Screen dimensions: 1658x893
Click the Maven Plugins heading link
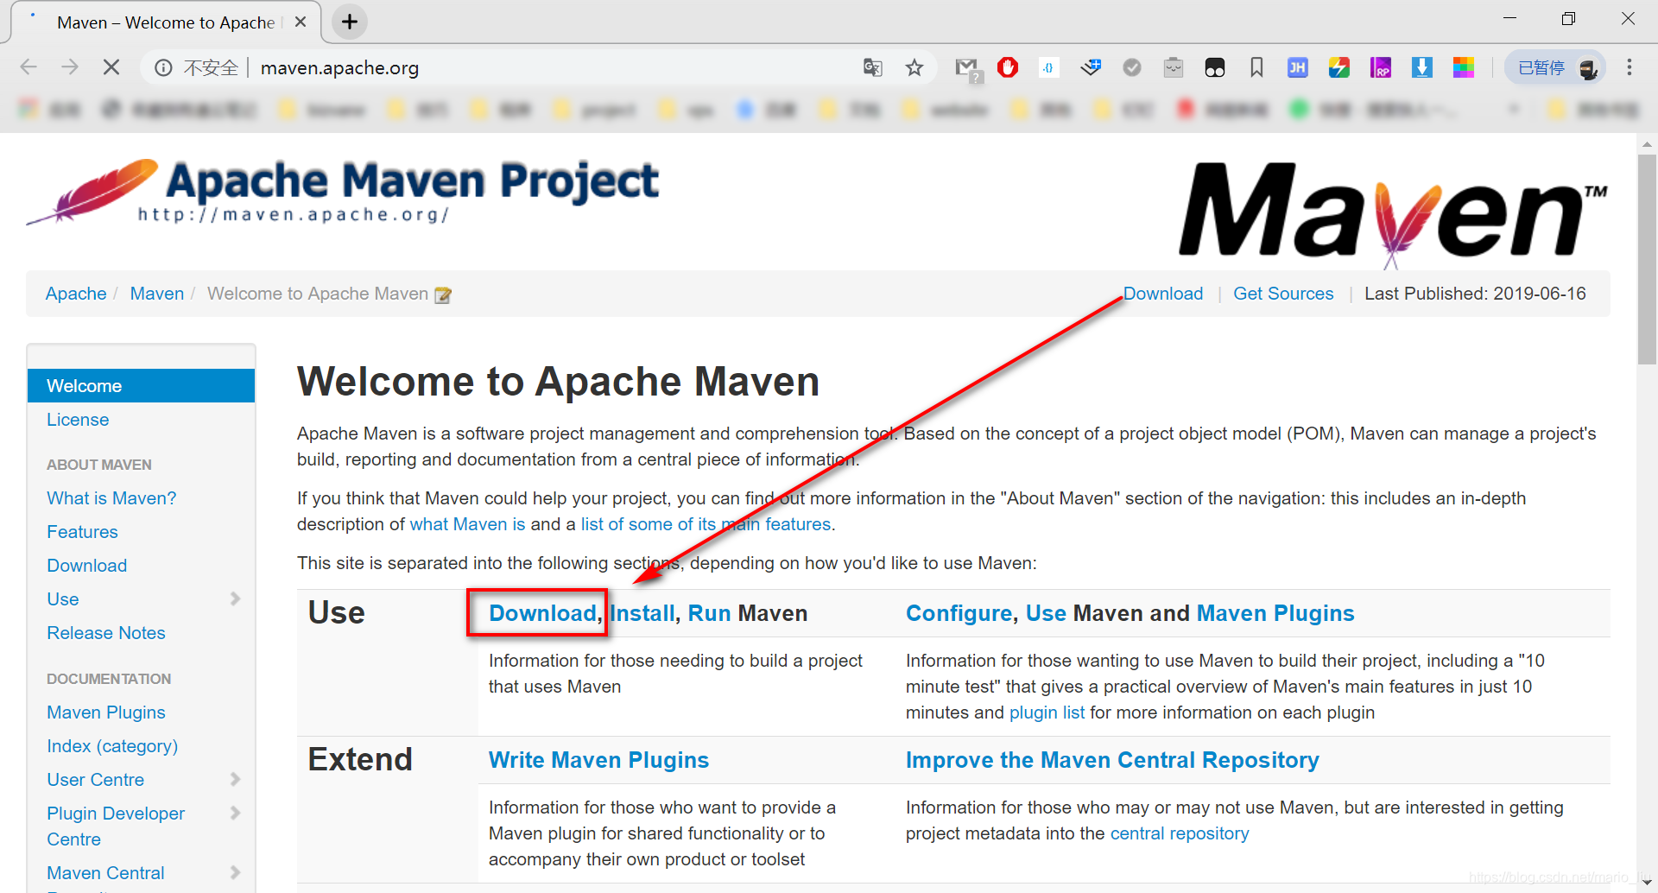pos(1275,613)
